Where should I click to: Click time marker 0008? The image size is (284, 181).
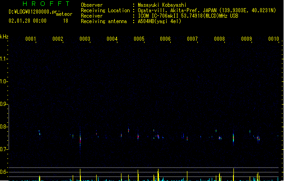(219, 39)
